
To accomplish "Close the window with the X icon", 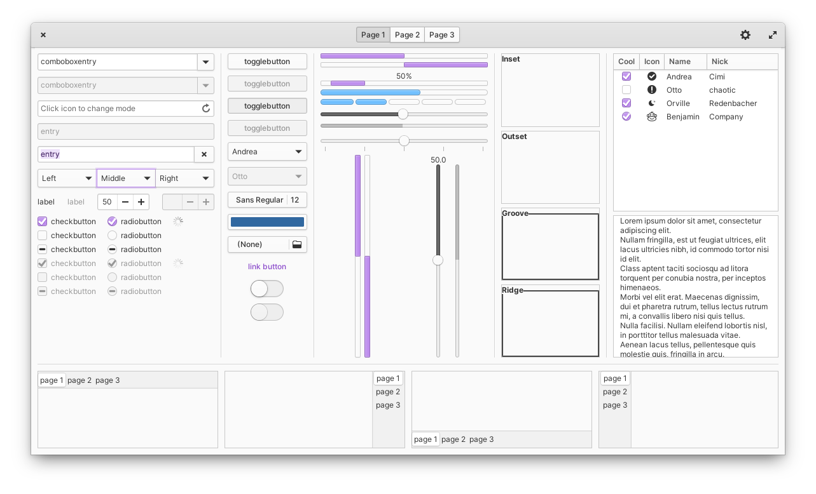I will [x=43, y=35].
